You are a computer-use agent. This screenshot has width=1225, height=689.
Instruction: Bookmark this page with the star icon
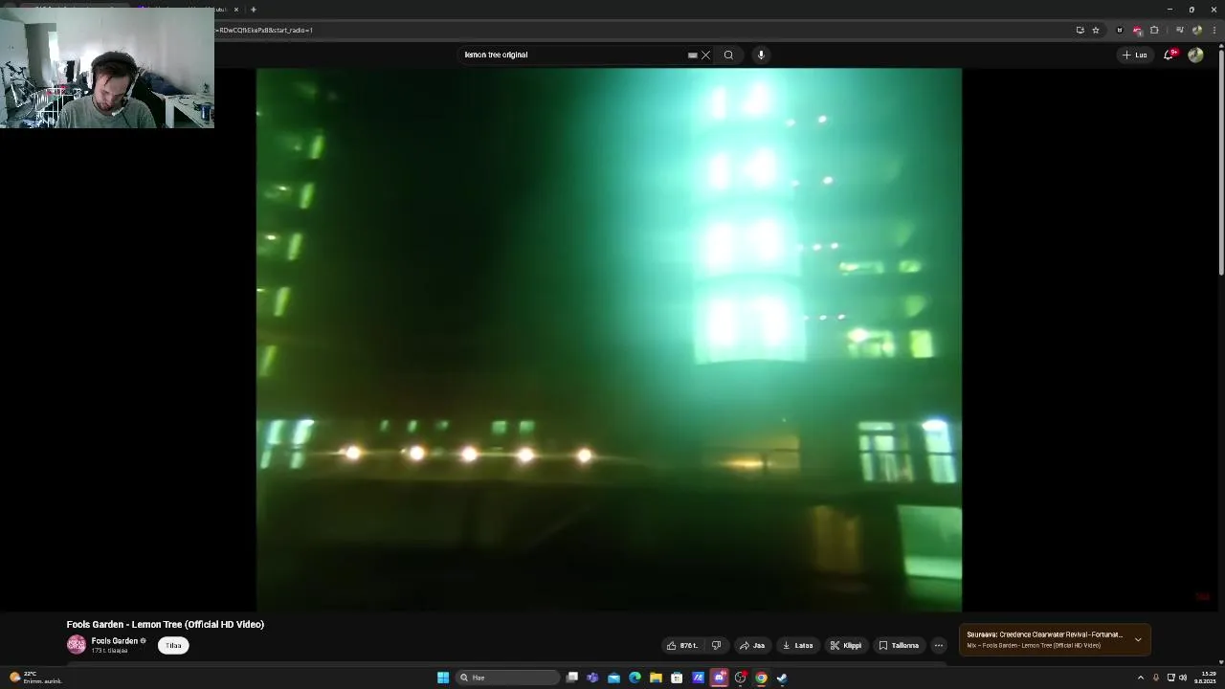click(x=1096, y=30)
